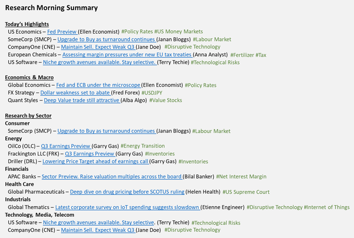354x238 pixels.
Task: Open CompanyOne 'Maintain Sell' link in Today's Highlights
Action: point(98,47)
